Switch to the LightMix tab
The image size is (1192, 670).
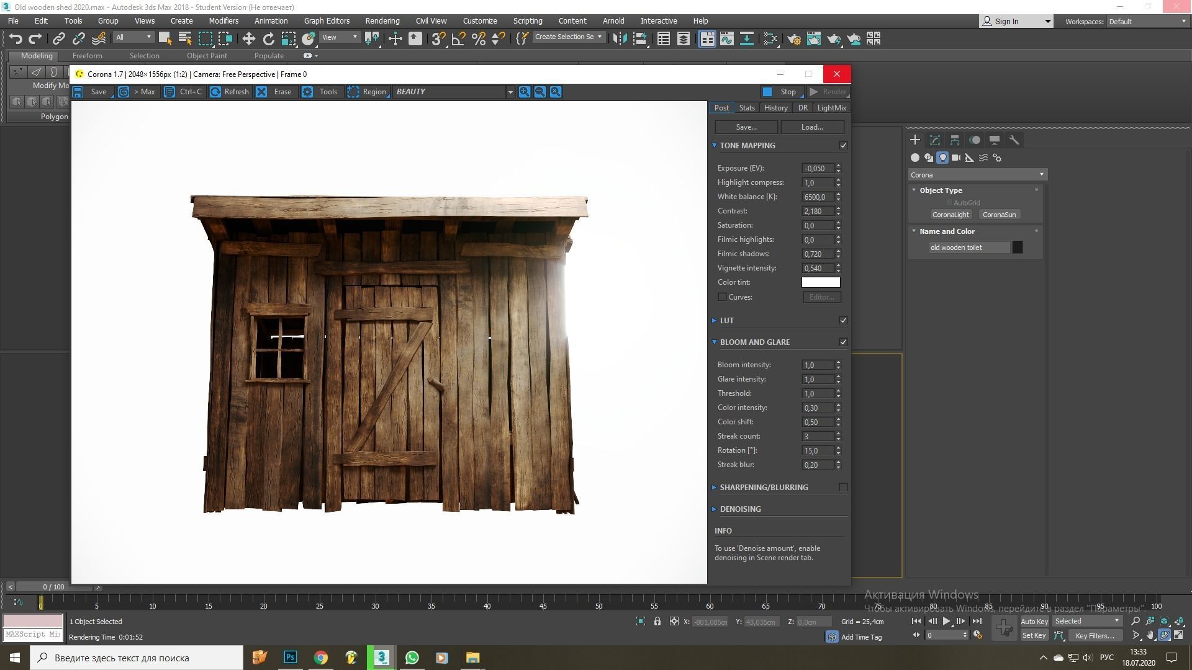[831, 107]
